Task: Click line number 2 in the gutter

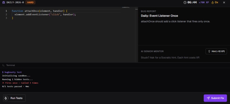Action: [x=6, y=14]
